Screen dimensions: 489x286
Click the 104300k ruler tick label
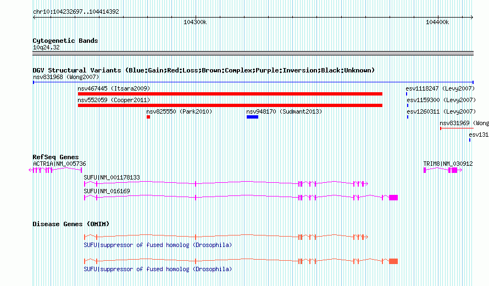pos(195,22)
